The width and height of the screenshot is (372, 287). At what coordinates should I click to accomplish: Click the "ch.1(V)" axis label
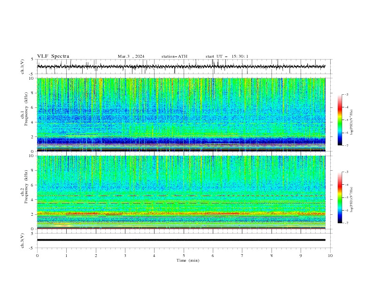[x=23, y=67]
